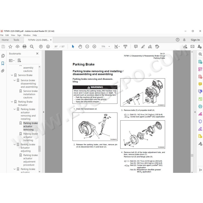The image size is (203, 203).
Task: Open the Edit menu
Action: coord(7,35)
